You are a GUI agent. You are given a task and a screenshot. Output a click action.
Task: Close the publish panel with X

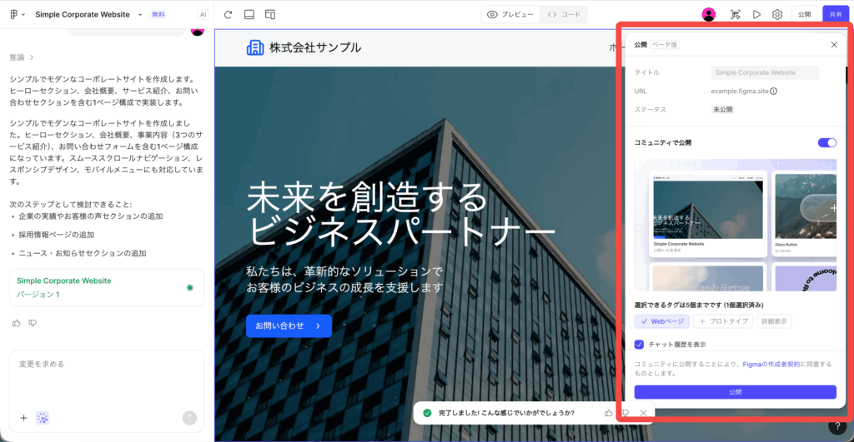point(834,45)
